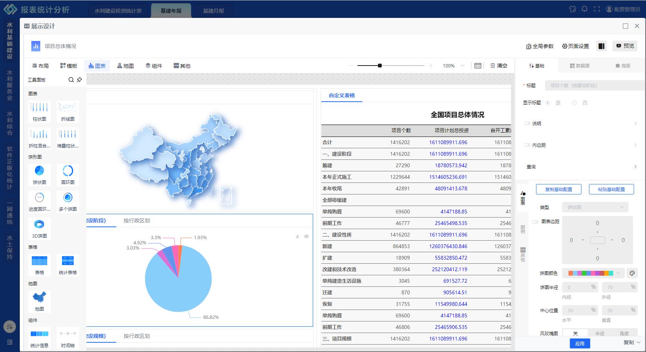Select the 折线图 line chart tool
The height and width of the screenshot is (352, 646).
point(68,111)
